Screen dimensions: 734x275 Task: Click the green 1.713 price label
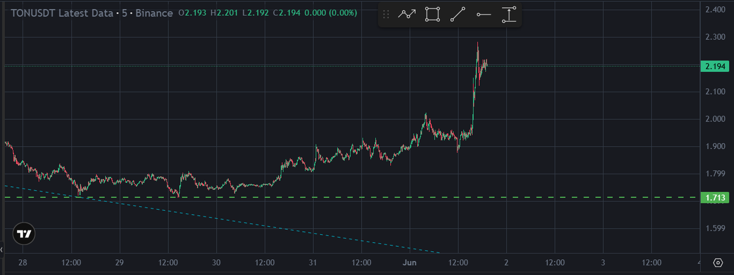(714, 197)
